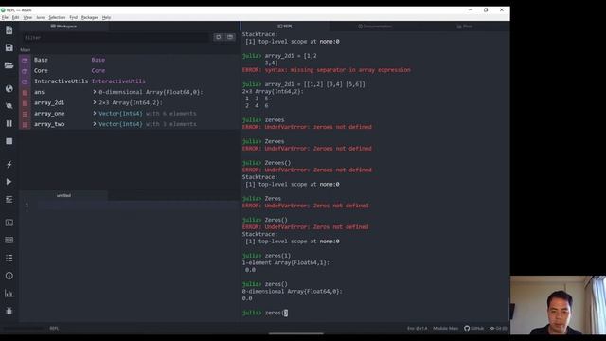Switch to the REPL tab
This screenshot has height=341, width=606.
(285, 27)
